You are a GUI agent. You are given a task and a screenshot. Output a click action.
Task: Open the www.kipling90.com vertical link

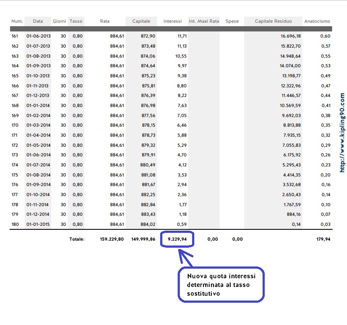point(342,132)
